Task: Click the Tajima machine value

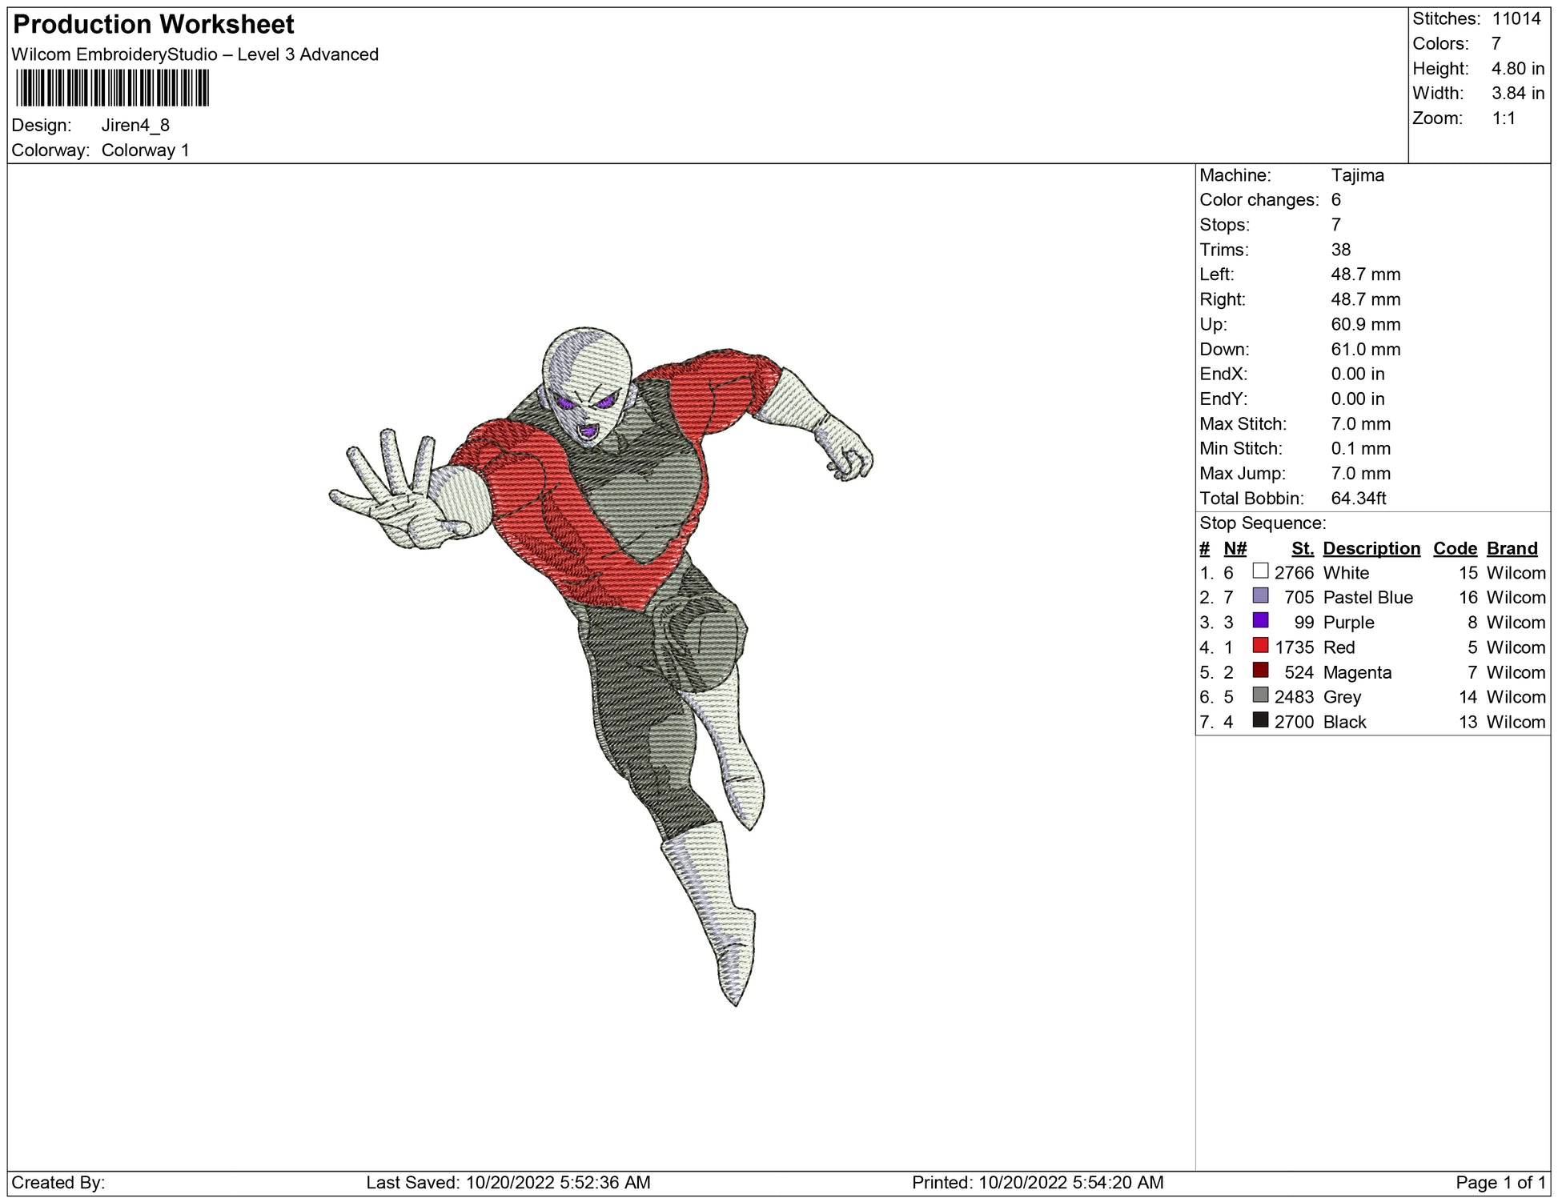Action: click(1357, 175)
